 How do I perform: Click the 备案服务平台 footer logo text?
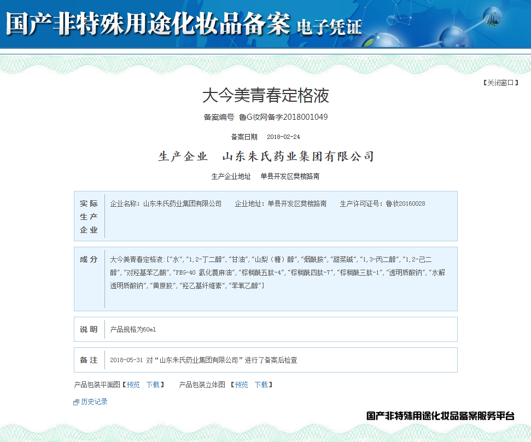click(440, 416)
